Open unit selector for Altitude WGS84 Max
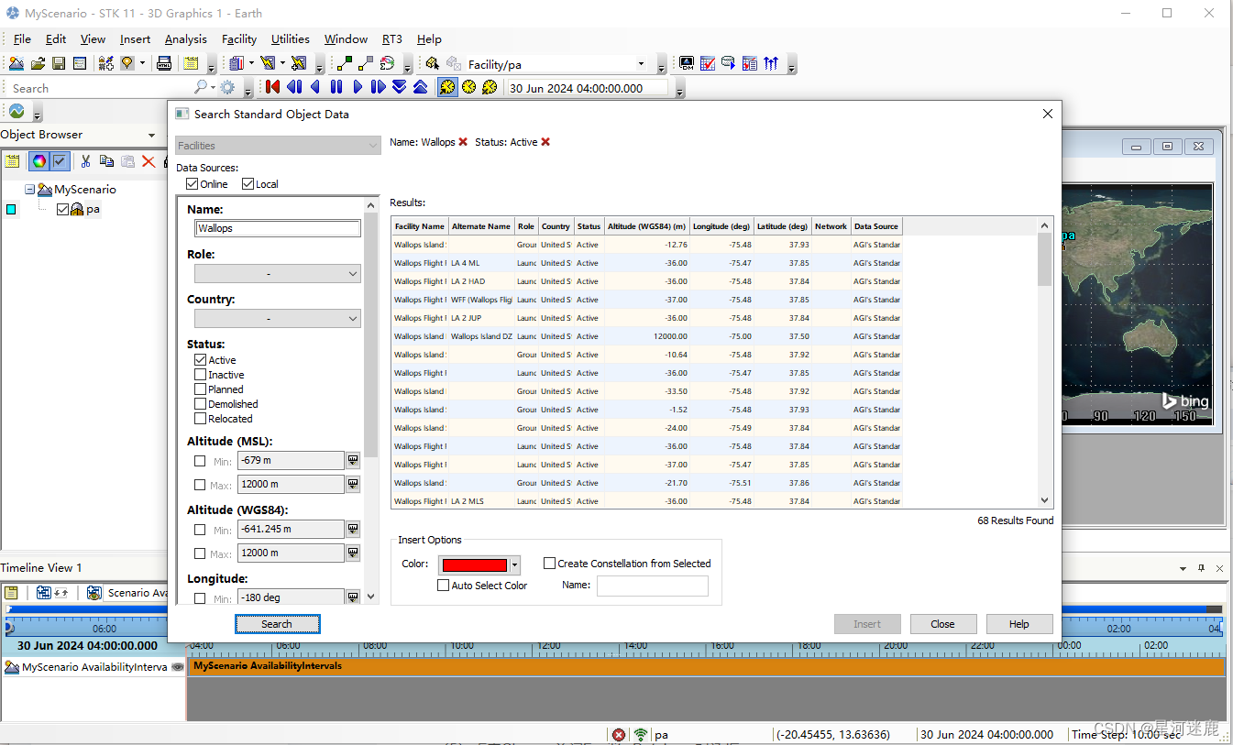 (352, 553)
